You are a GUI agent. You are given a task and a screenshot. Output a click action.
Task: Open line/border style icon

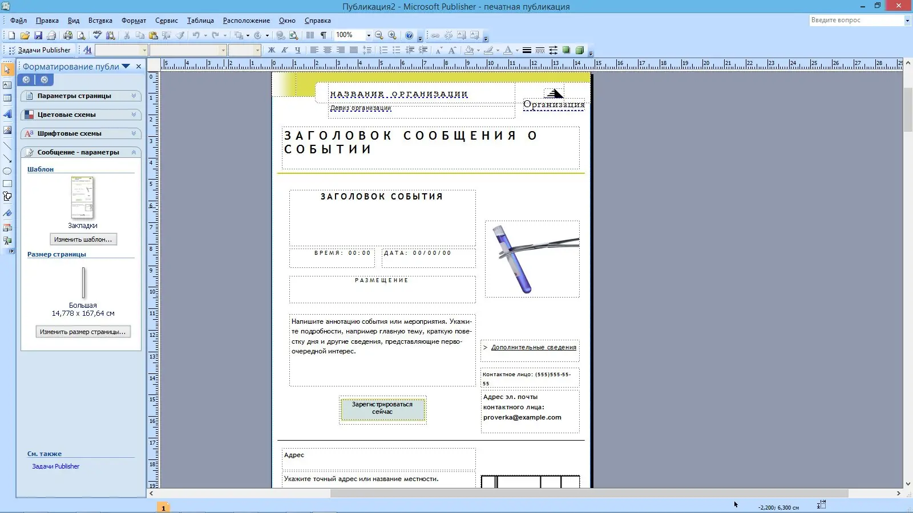pos(527,50)
